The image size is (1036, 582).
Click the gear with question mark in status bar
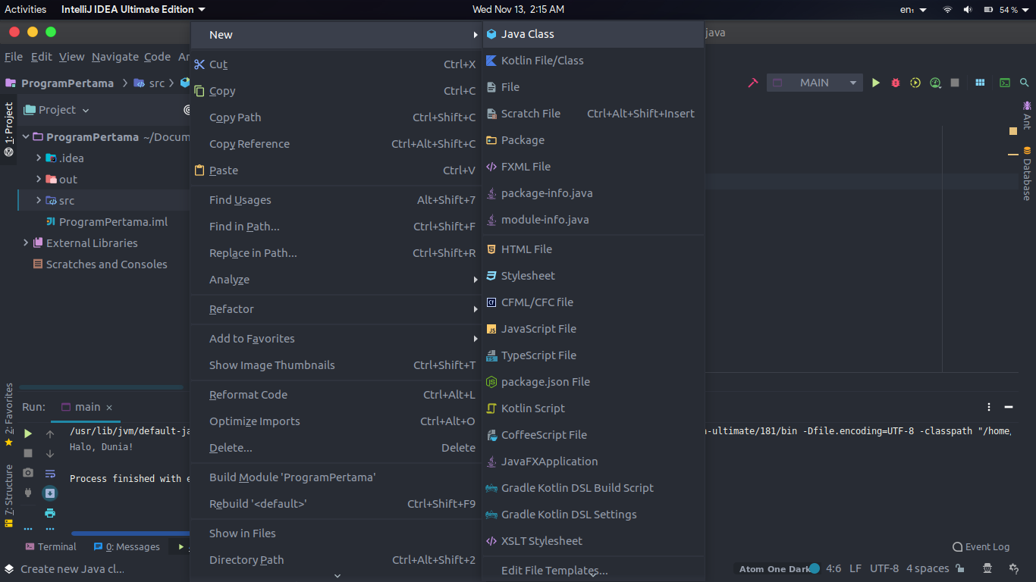[1013, 568]
